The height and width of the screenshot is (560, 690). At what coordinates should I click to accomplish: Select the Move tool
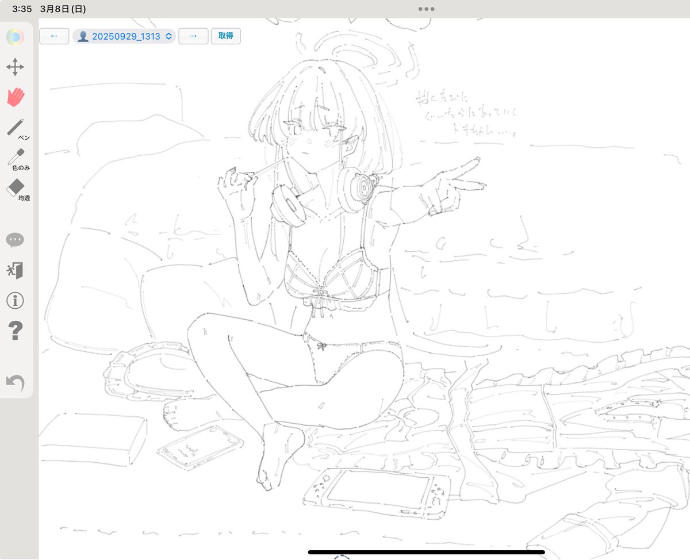pos(16,67)
